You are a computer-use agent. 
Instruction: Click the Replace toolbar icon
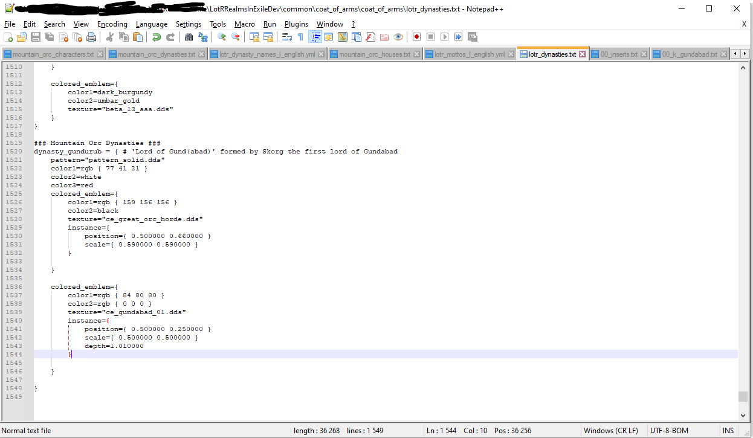pyautogui.click(x=203, y=37)
